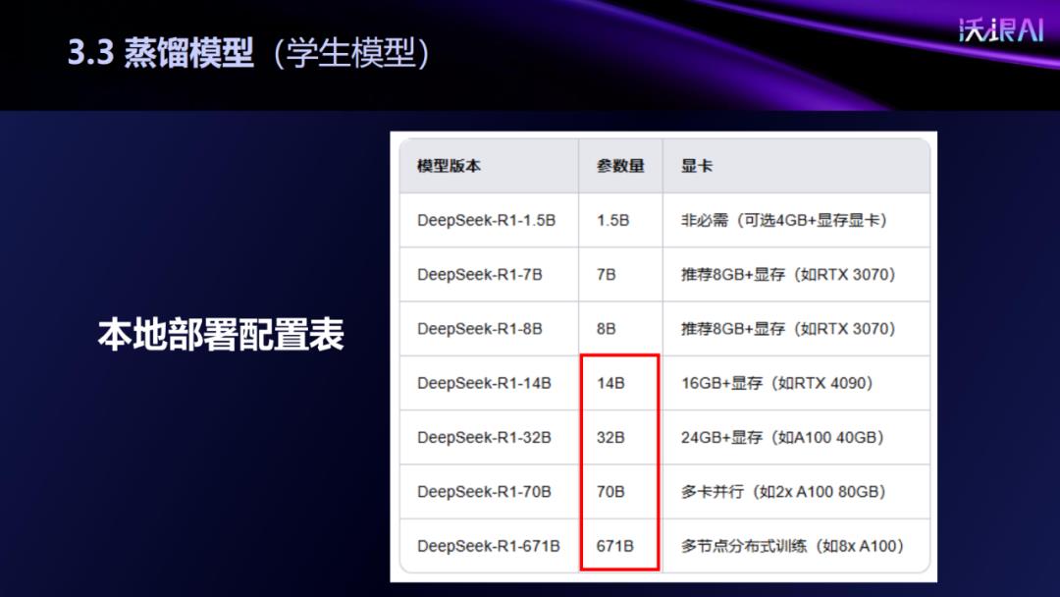Click the 7B parameter value
Viewport: 1060px width, 597px height.
606,275
